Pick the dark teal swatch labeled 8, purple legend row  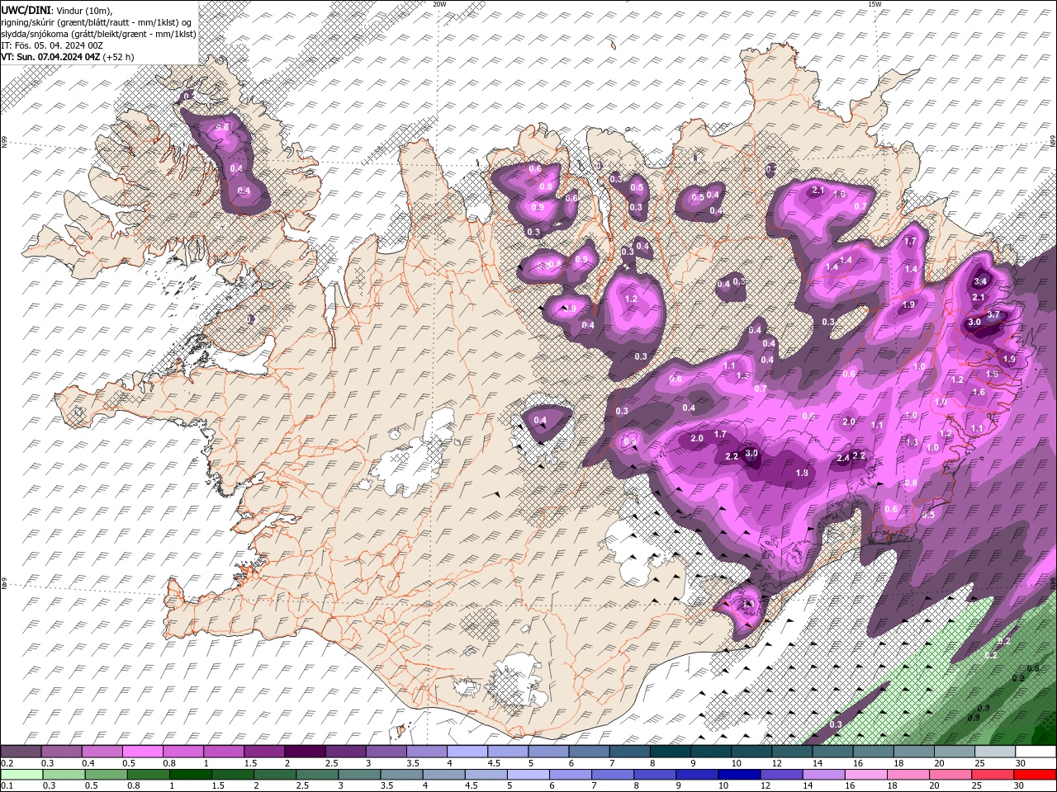click(x=671, y=752)
